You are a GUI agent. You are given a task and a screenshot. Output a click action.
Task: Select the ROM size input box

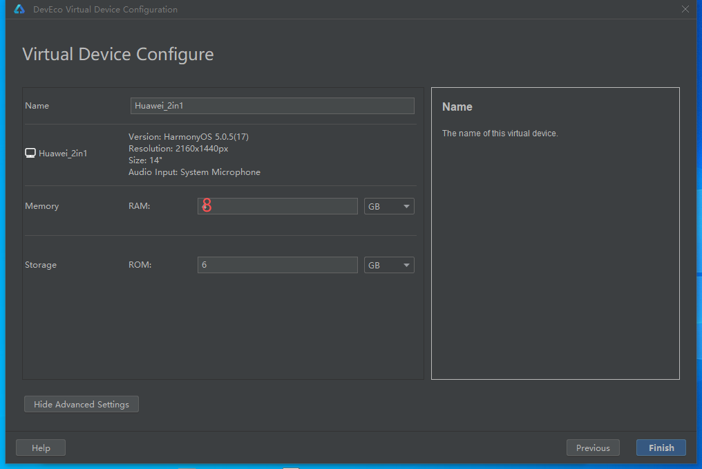pyautogui.click(x=278, y=265)
